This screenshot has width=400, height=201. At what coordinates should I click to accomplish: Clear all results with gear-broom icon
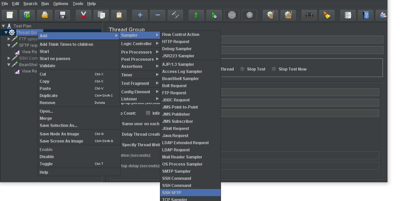(288, 15)
